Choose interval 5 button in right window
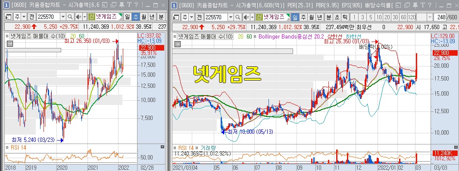The width and height of the screenshot is (459, 171). tap(371, 17)
